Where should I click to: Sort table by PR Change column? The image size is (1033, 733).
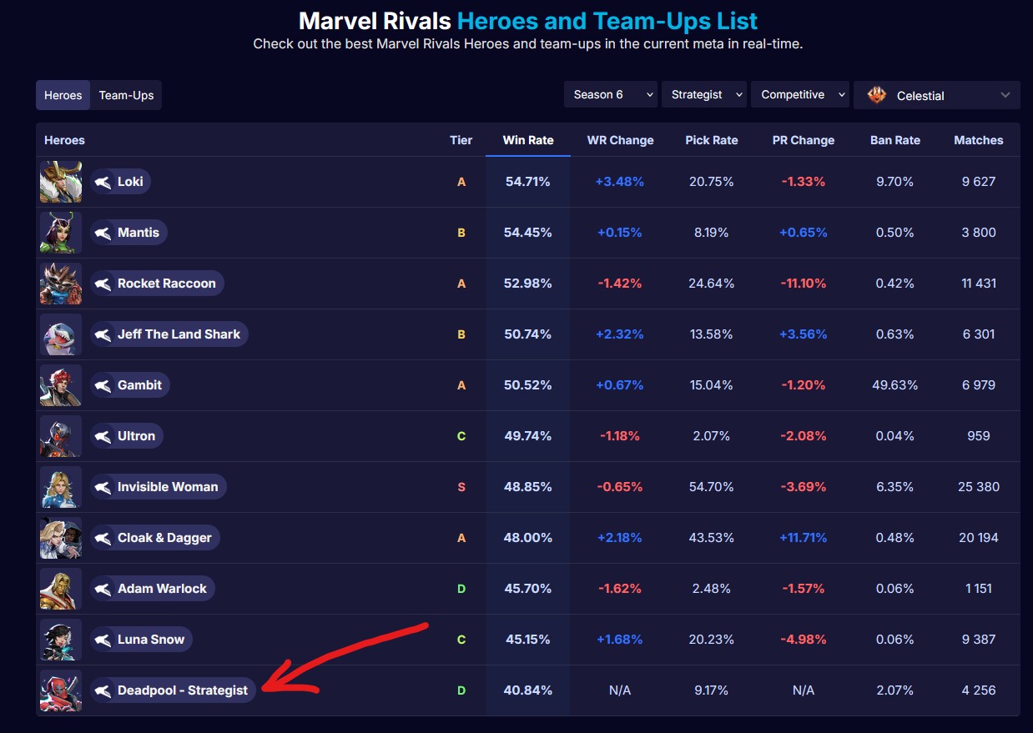coord(804,140)
